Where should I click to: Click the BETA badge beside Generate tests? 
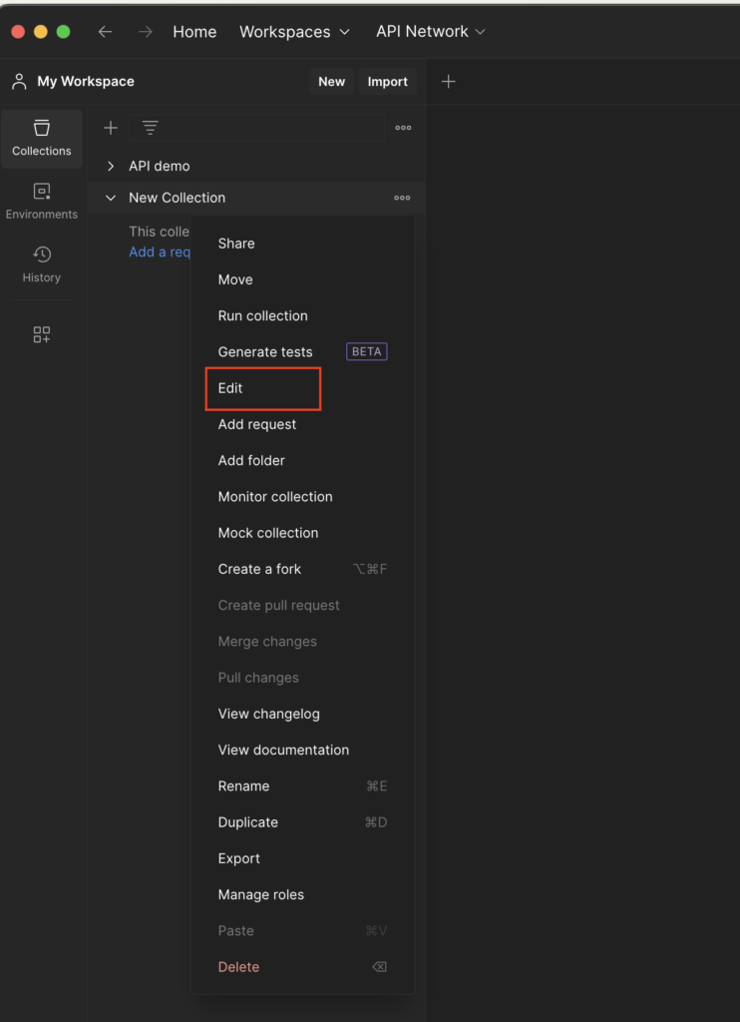pos(367,352)
